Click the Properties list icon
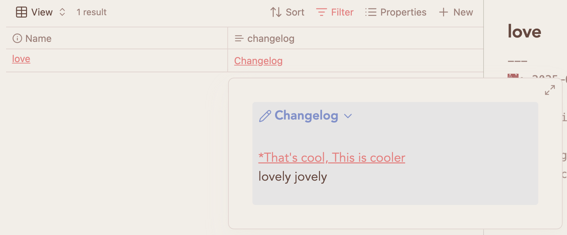This screenshot has height=235, width=567. (371, 12)
